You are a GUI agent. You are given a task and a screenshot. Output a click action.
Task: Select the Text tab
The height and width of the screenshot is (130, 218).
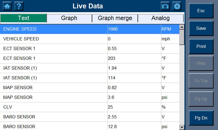click(23, 18)
